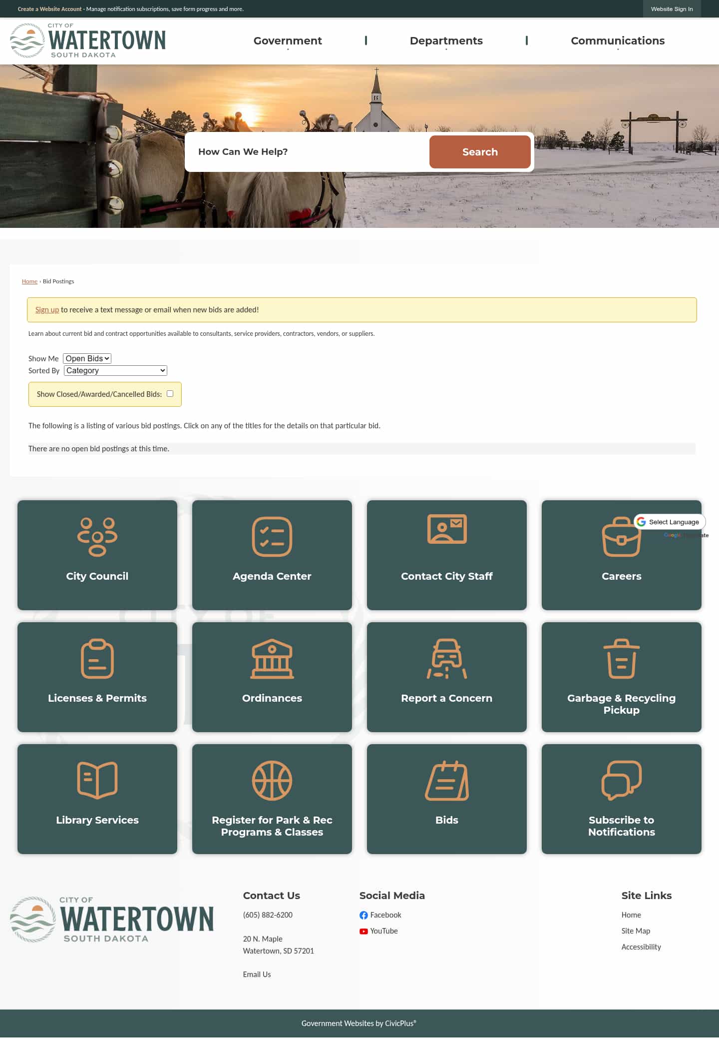Click 'There are no open bid postings' text

(x=99, y=449)
